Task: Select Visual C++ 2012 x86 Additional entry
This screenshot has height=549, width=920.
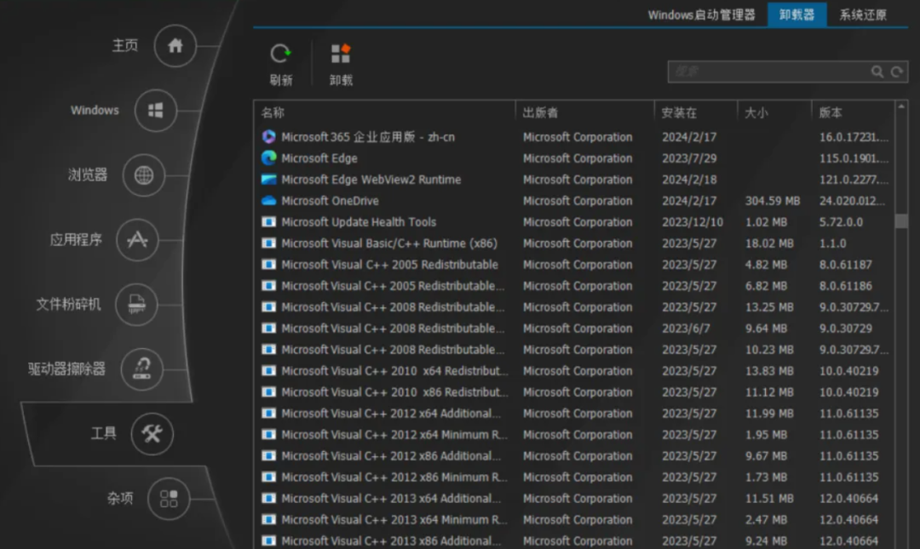Action: pos(391,455)
